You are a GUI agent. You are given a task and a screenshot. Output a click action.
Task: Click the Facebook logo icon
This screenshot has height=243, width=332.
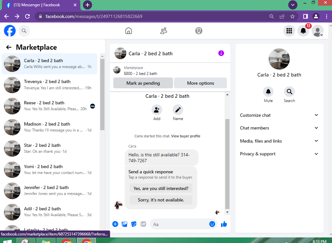click(10, 31)
